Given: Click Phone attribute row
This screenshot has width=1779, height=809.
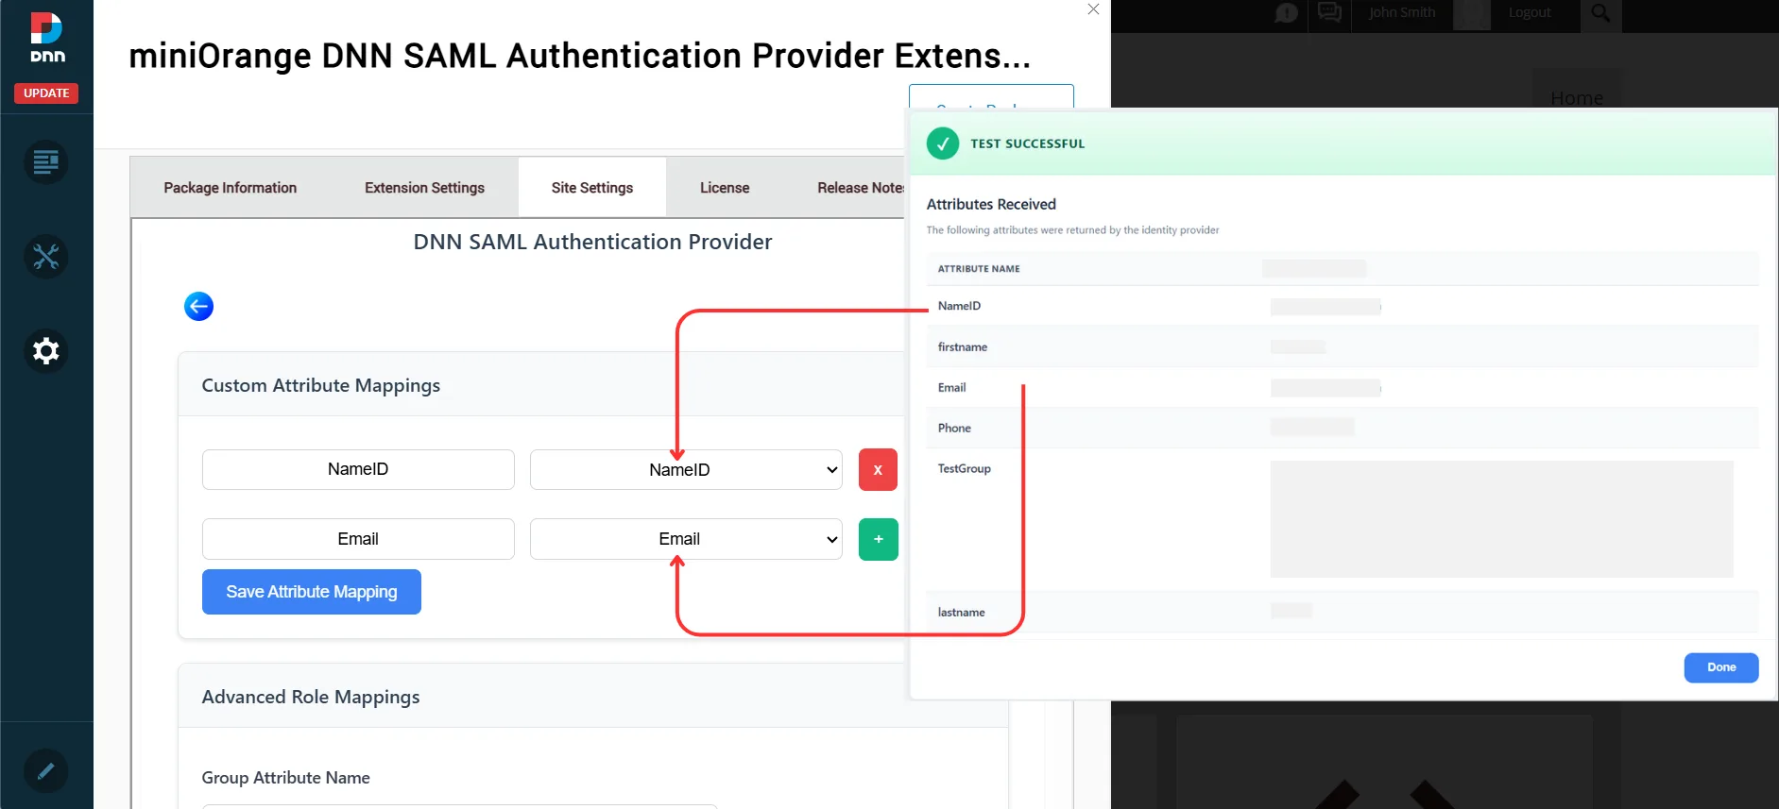Looking at the screenshot, I should click(x=1342, y=428).
